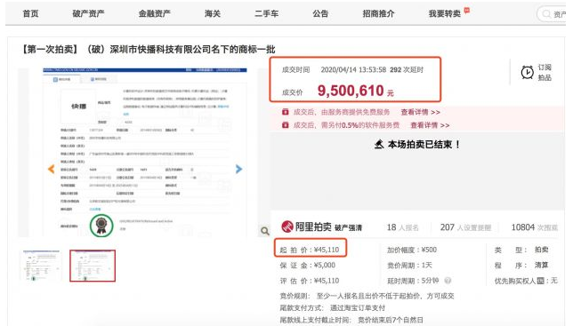Go to the 二手车 section

(x=266, y=13)
